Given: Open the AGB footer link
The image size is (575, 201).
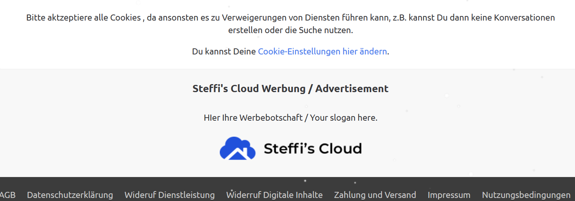Looking at the screenshot, I should tap(8, 195).
